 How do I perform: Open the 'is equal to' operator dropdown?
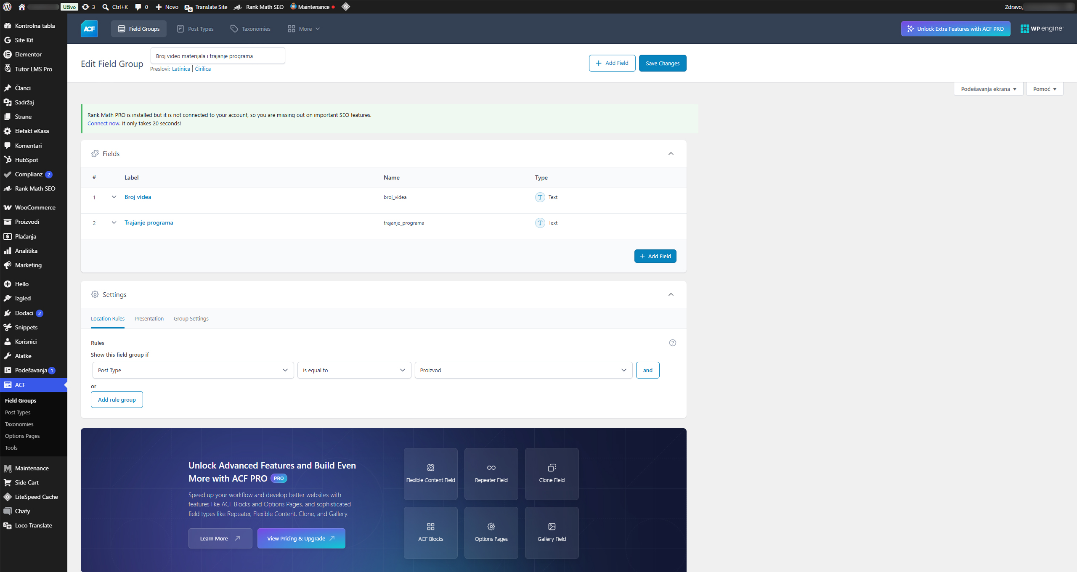[x=354, y=370]
